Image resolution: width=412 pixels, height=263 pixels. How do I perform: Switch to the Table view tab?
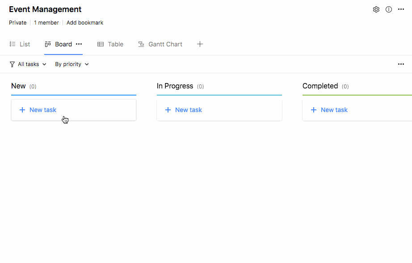click(110, 44)
